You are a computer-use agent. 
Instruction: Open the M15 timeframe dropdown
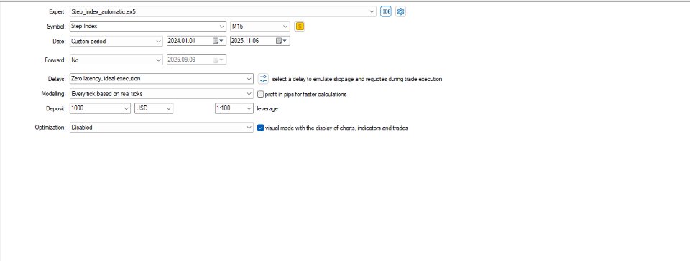pos(260,27)
